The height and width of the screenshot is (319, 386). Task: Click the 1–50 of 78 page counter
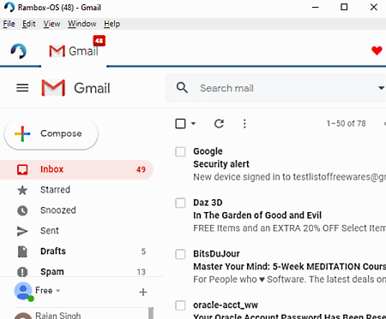tap(346, 123)
